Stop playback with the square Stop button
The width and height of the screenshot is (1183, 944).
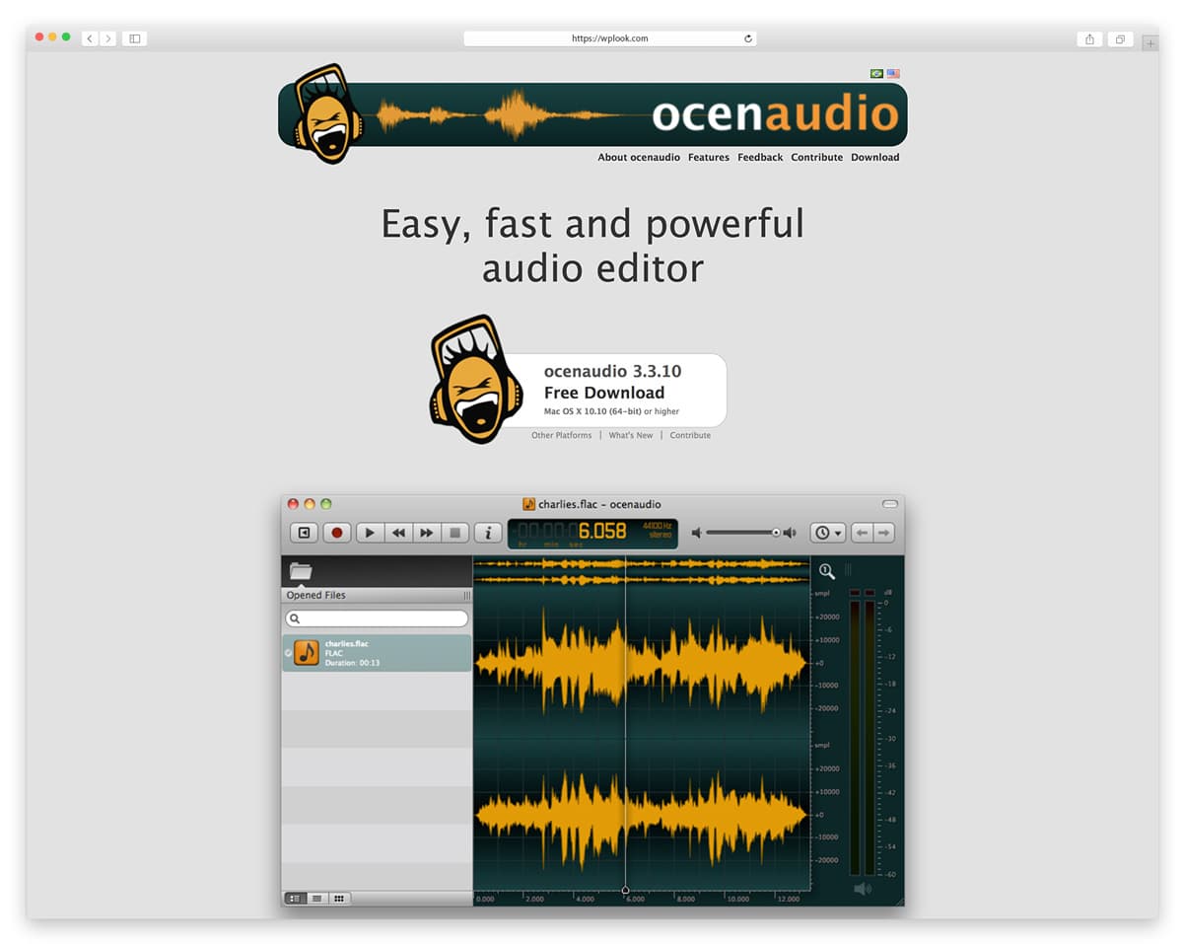click(454, 533)
